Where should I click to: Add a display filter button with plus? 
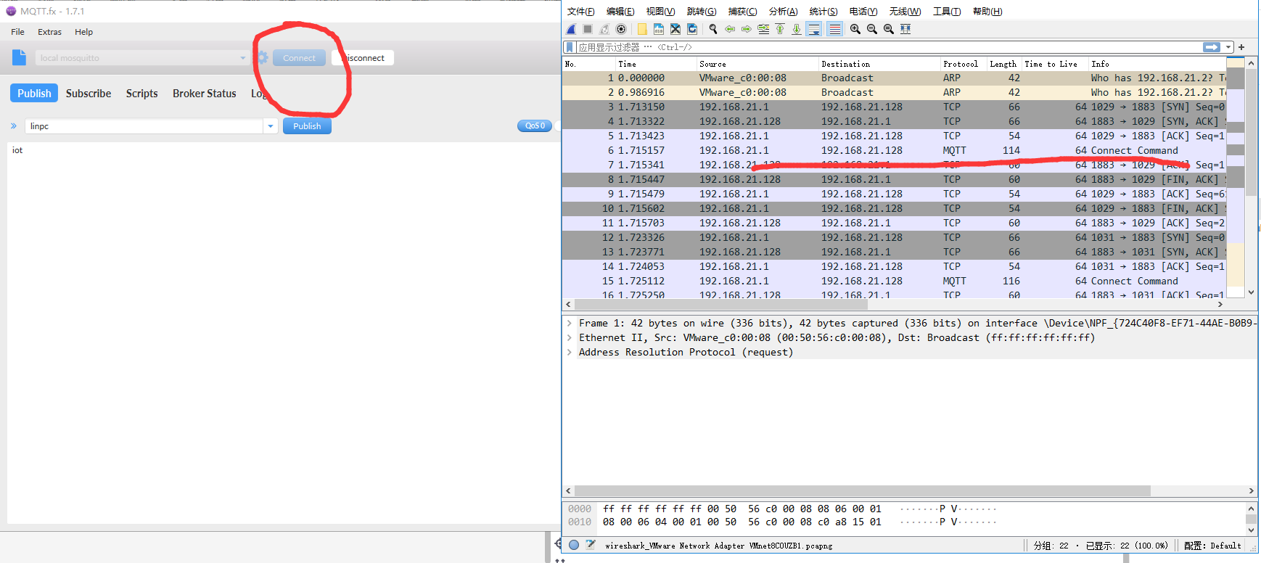(x=1241, y=47)
